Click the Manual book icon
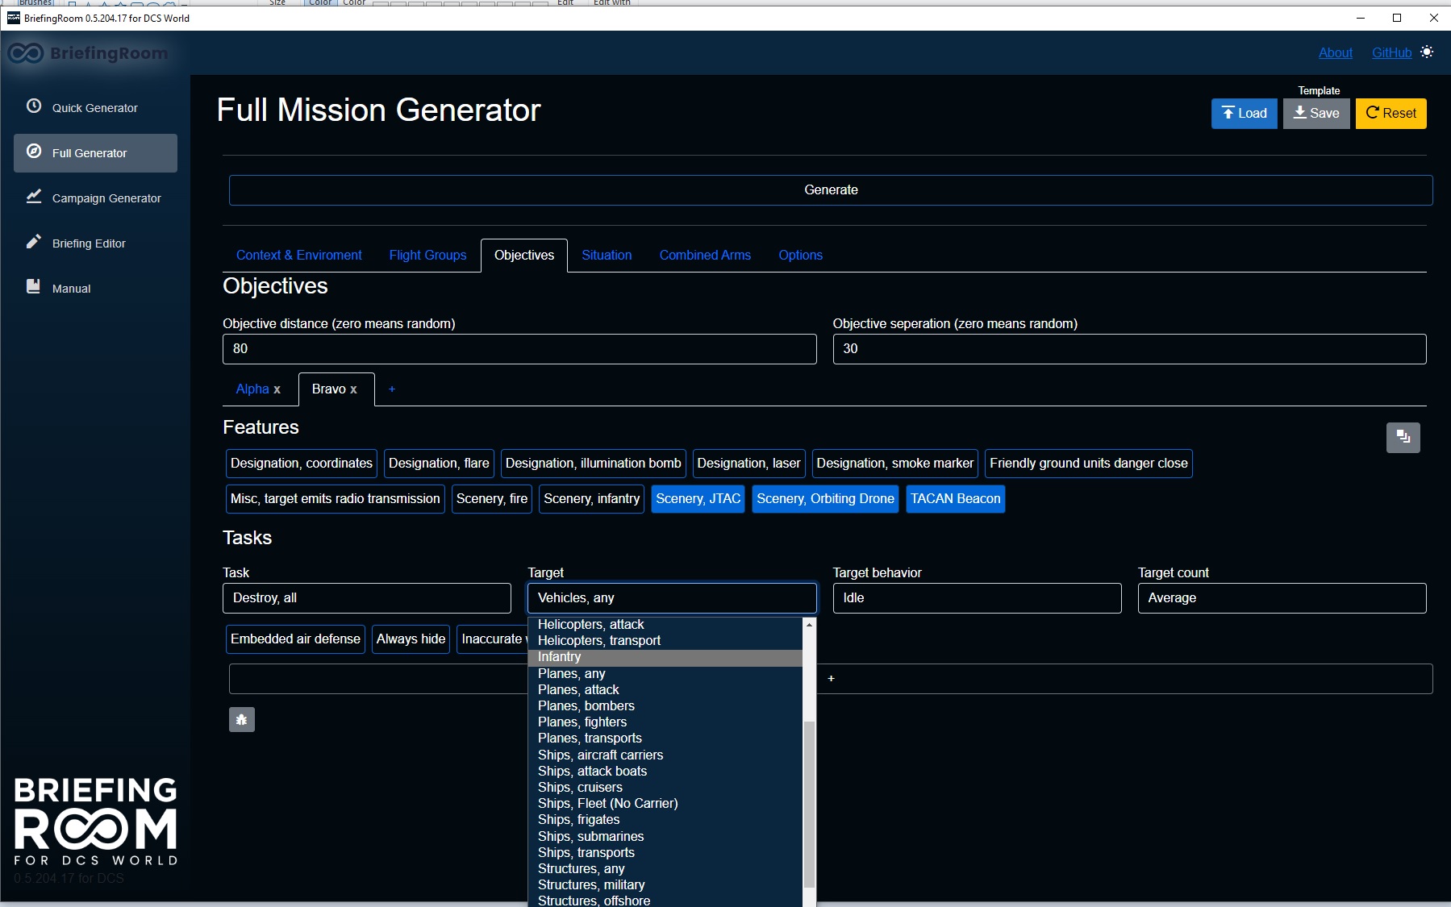 [x=34, y=287]
